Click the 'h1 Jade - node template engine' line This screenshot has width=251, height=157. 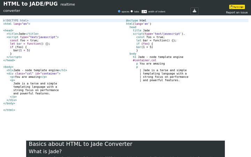(x=158, y=57)
